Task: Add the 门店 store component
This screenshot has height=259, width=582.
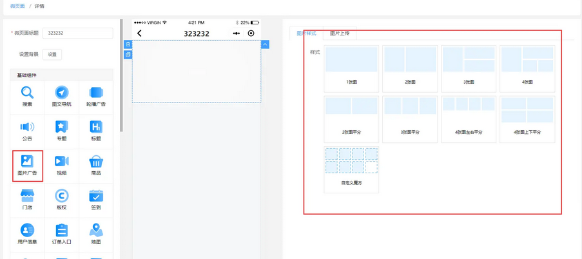Action: pyautogui.click(x=27, y=200)
